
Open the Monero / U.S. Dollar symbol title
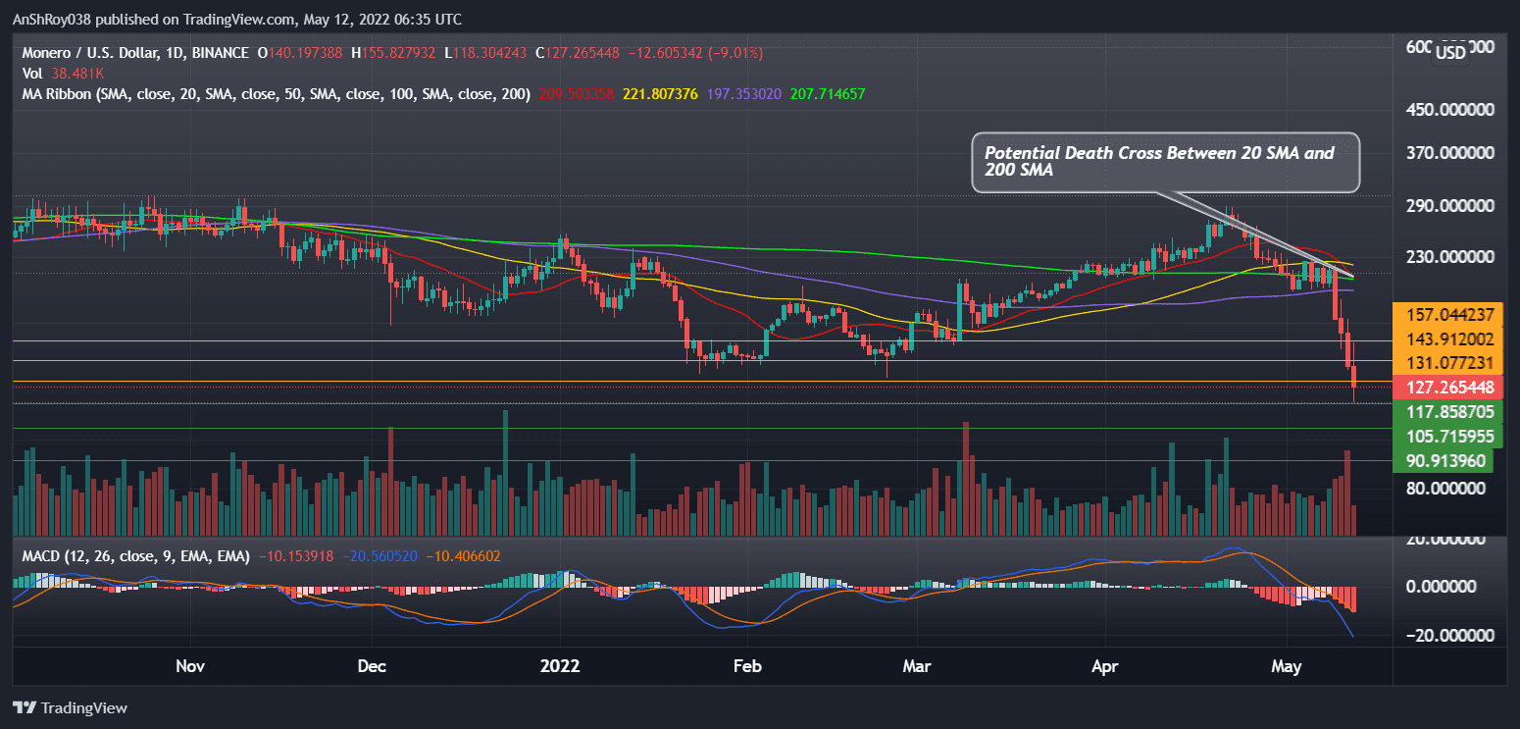93,53
